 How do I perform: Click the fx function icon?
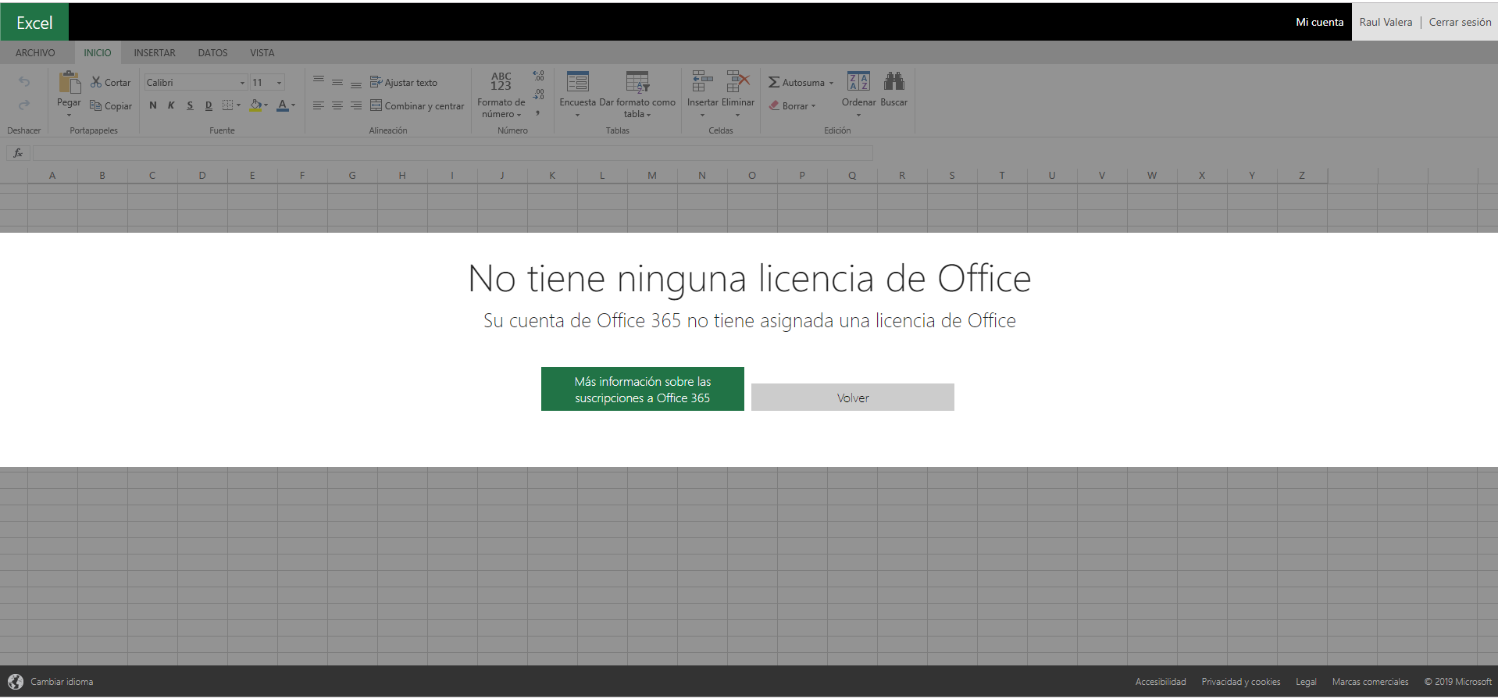(18, 153)
